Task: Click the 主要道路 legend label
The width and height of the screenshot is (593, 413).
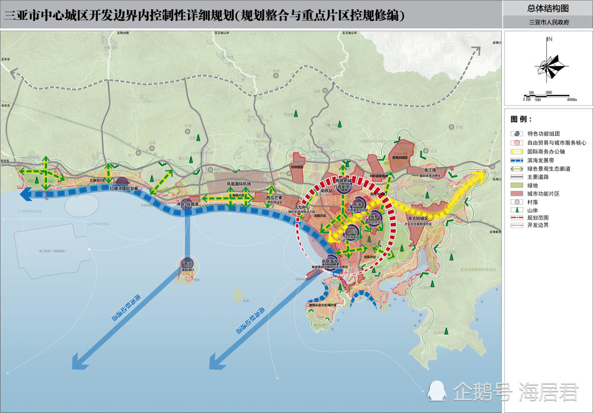Action: (538, 177)
